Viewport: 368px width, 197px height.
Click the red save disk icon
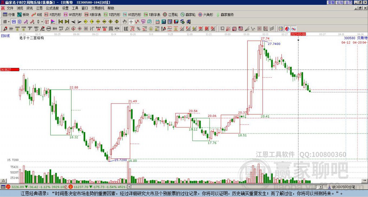pos(176,22)
